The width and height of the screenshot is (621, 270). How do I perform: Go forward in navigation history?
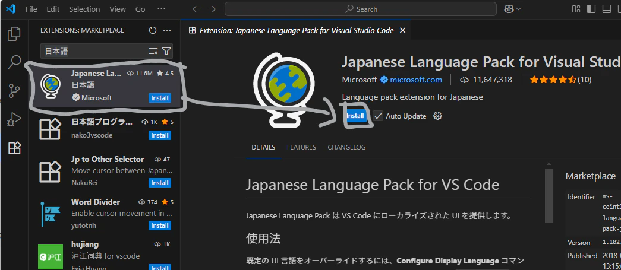212,9
